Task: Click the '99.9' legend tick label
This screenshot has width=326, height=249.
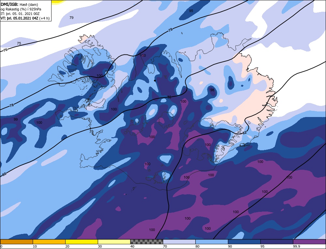Action: (297, 246)
